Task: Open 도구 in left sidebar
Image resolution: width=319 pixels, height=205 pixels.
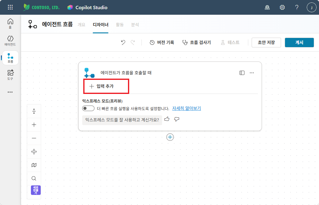Action: 10,75
